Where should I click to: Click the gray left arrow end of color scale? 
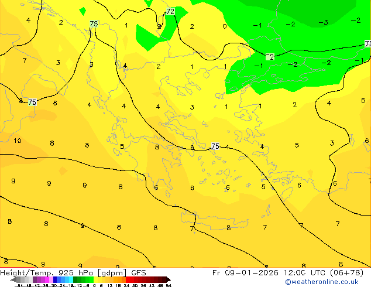pos(13,280)
